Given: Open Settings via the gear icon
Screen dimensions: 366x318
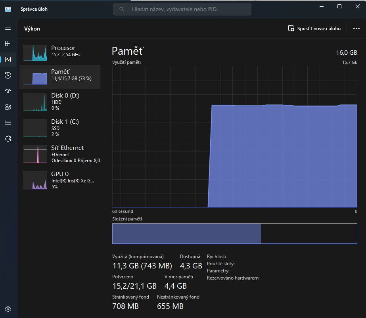Looking at the screenshot, I should pos(8,309).
